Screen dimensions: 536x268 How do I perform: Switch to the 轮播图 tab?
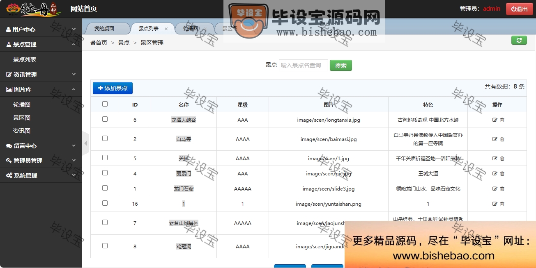[191, 29]
